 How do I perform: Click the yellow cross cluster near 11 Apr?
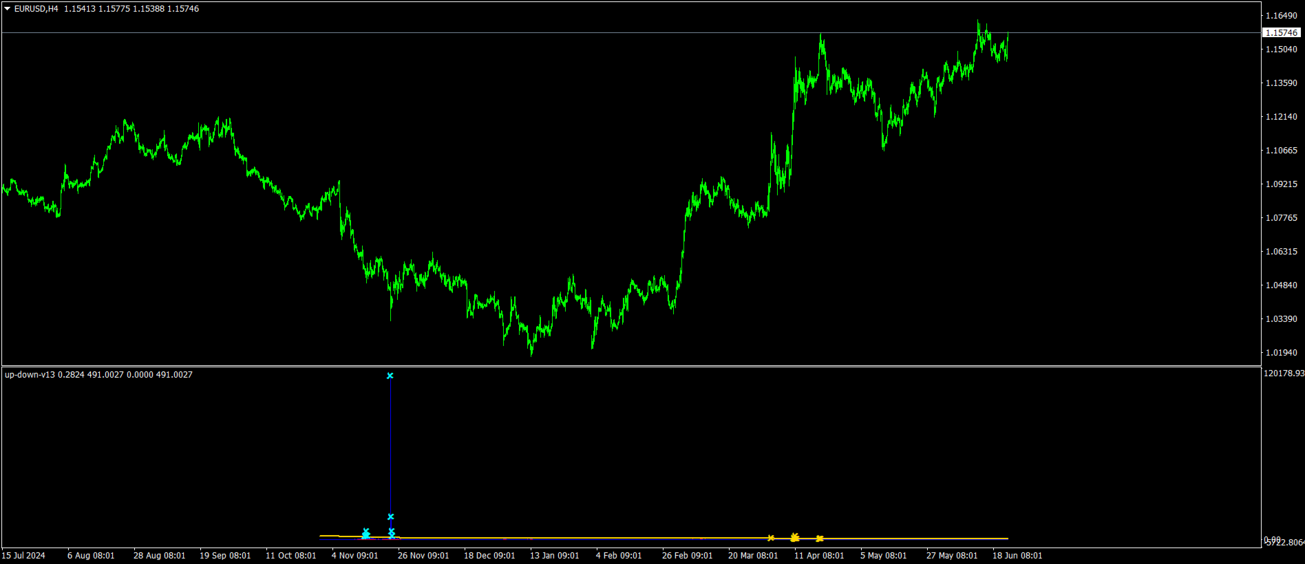point(795,537)
